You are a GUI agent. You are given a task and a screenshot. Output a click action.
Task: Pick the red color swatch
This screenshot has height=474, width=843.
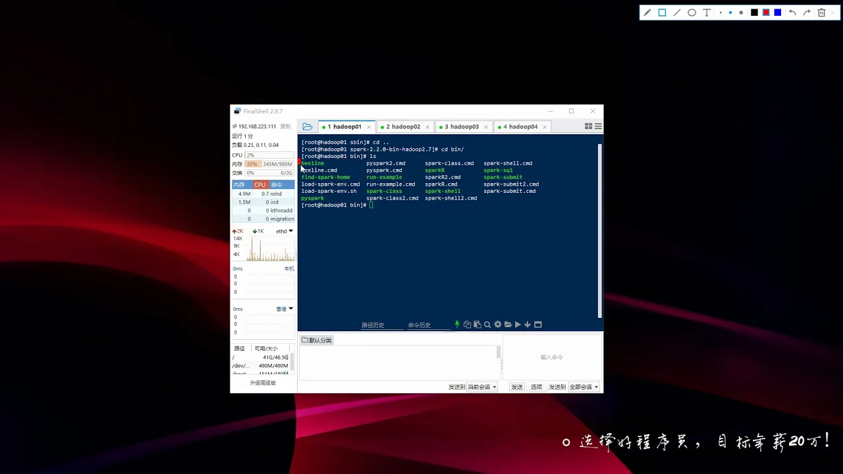(766, 13)
